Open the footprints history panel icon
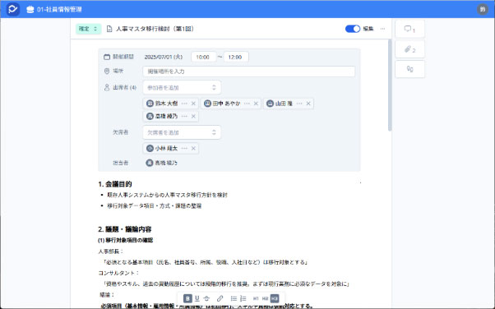The image size is (495, 309). (409, 69)
